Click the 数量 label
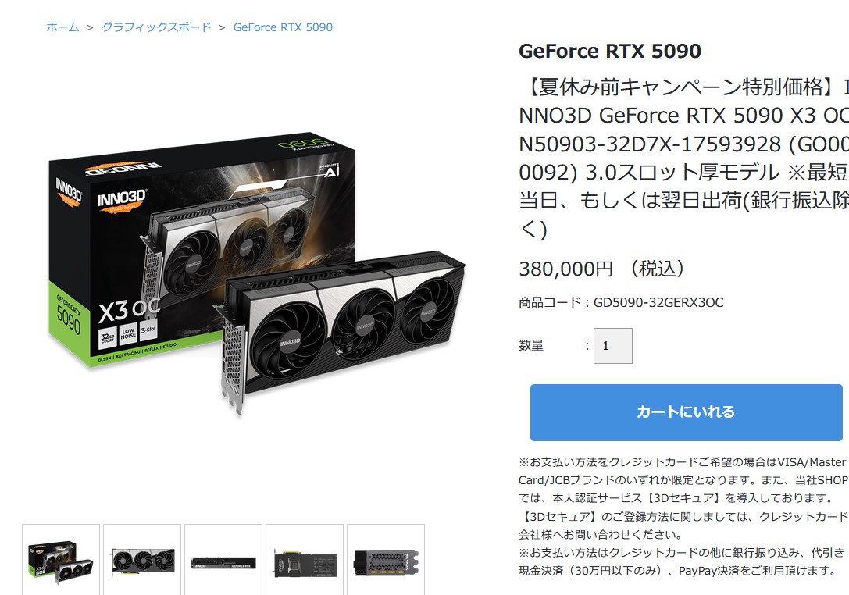 tap(531, 345)
